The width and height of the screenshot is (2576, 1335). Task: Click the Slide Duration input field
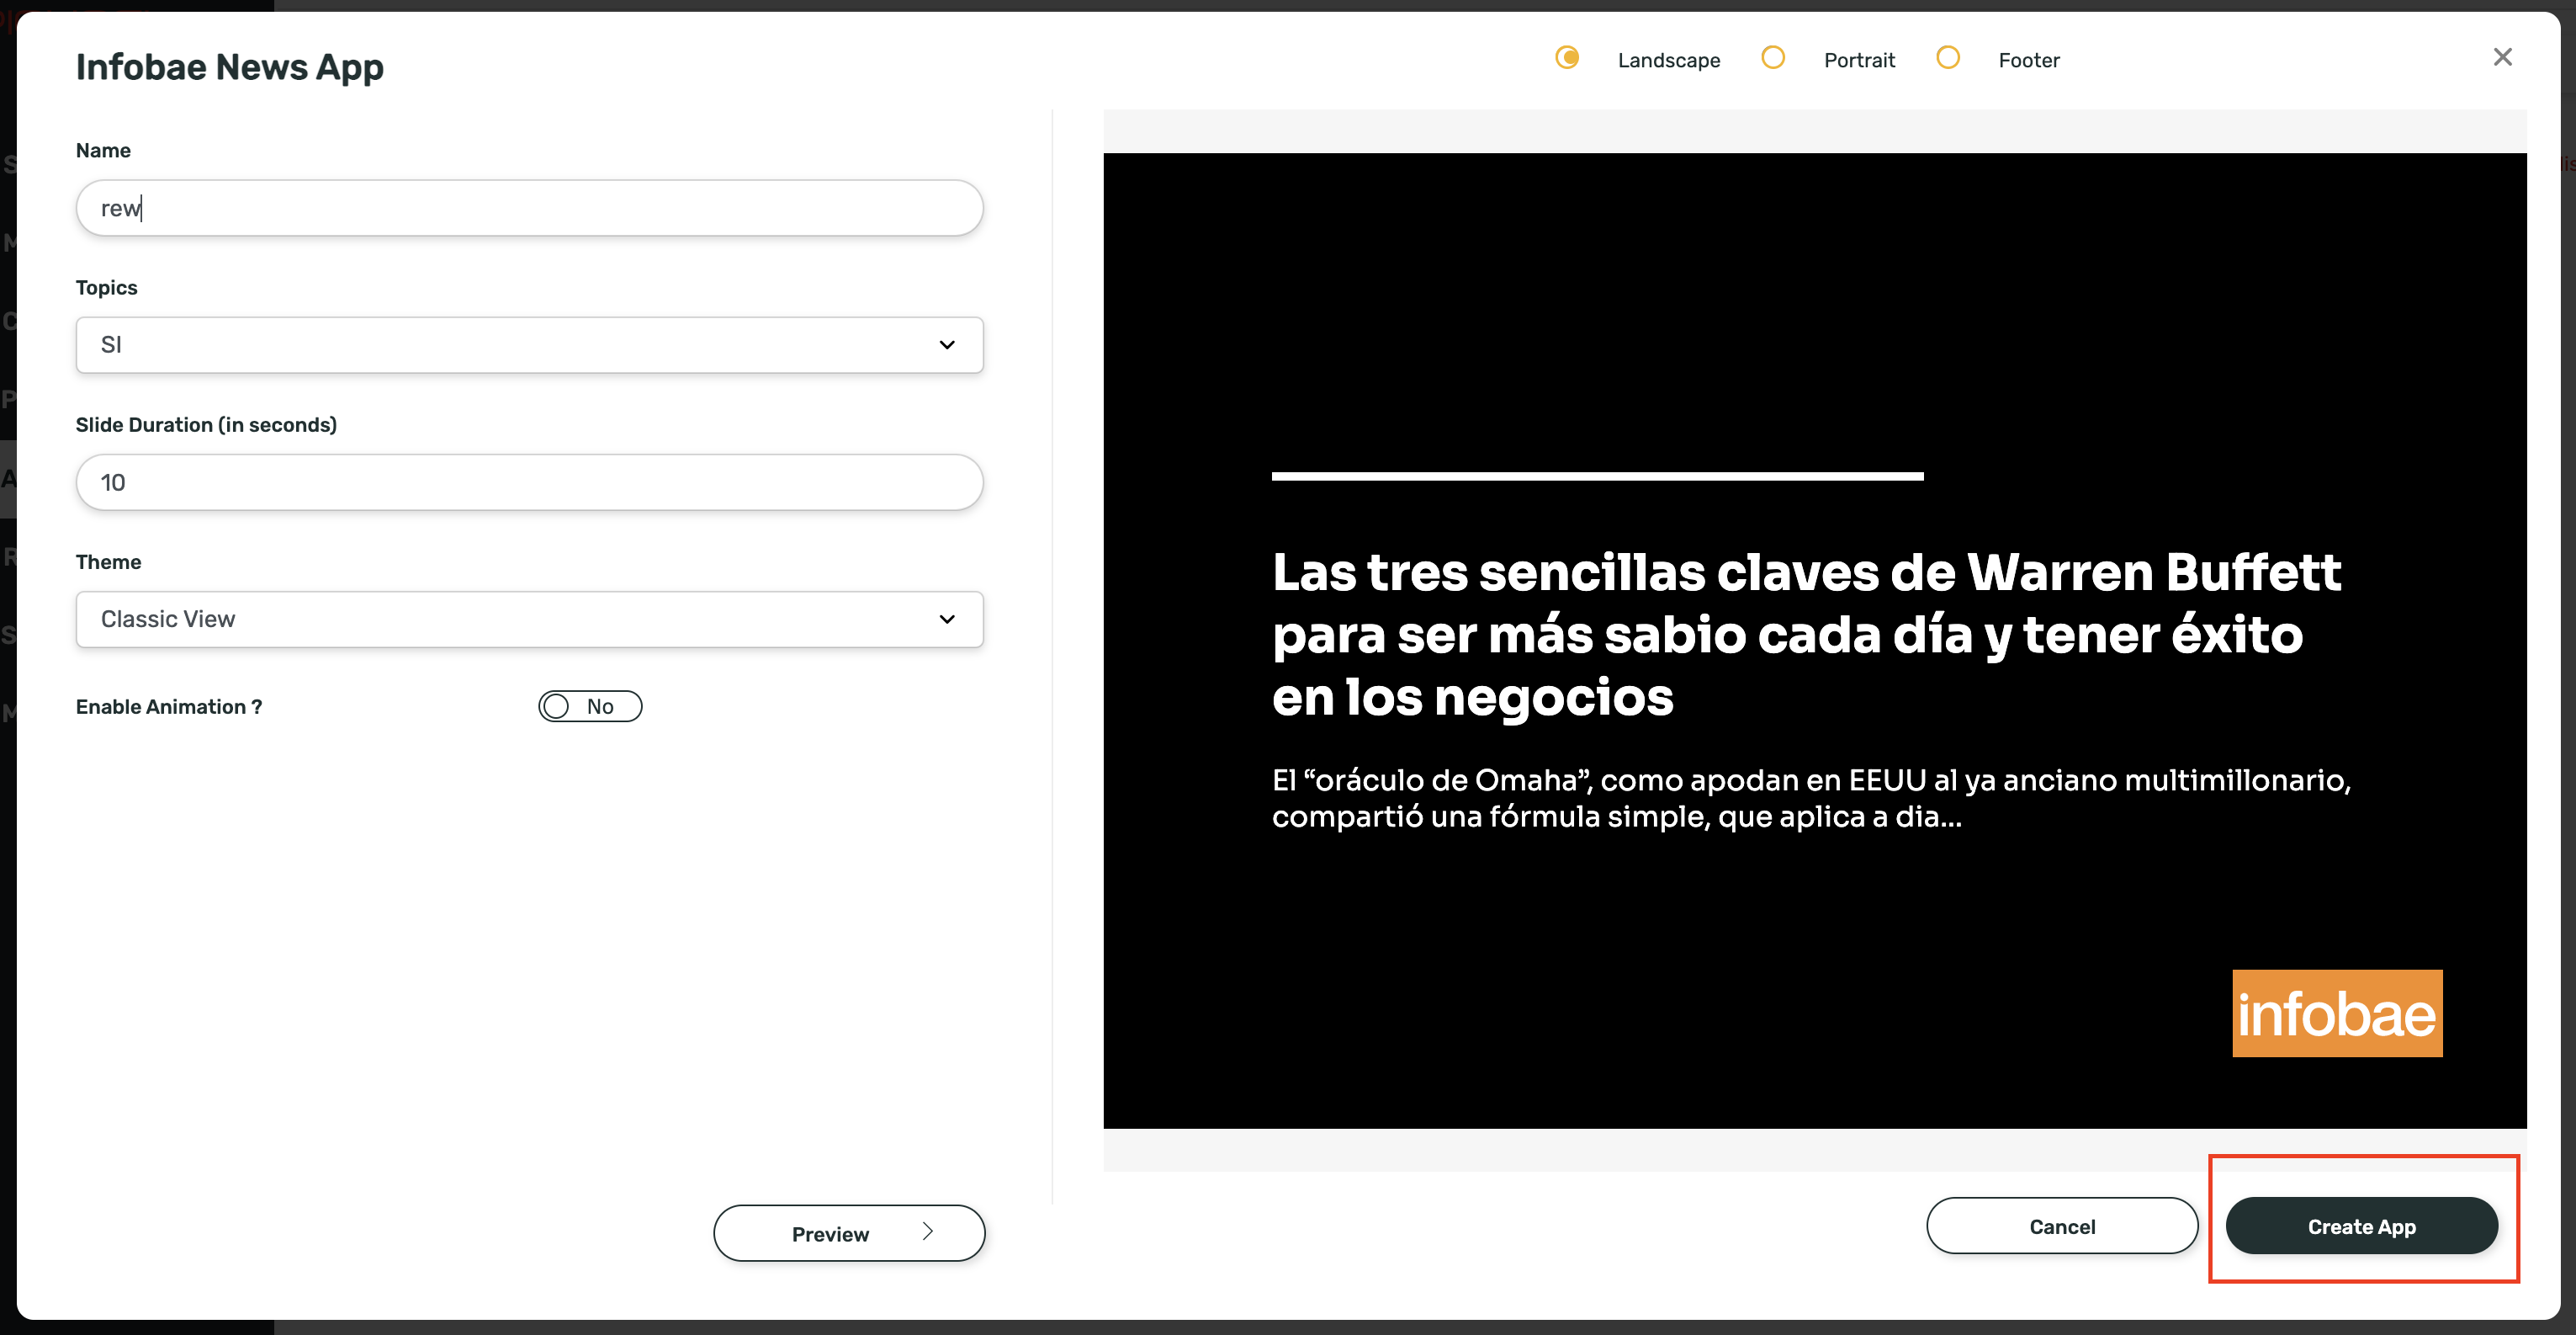pos(529,482)
